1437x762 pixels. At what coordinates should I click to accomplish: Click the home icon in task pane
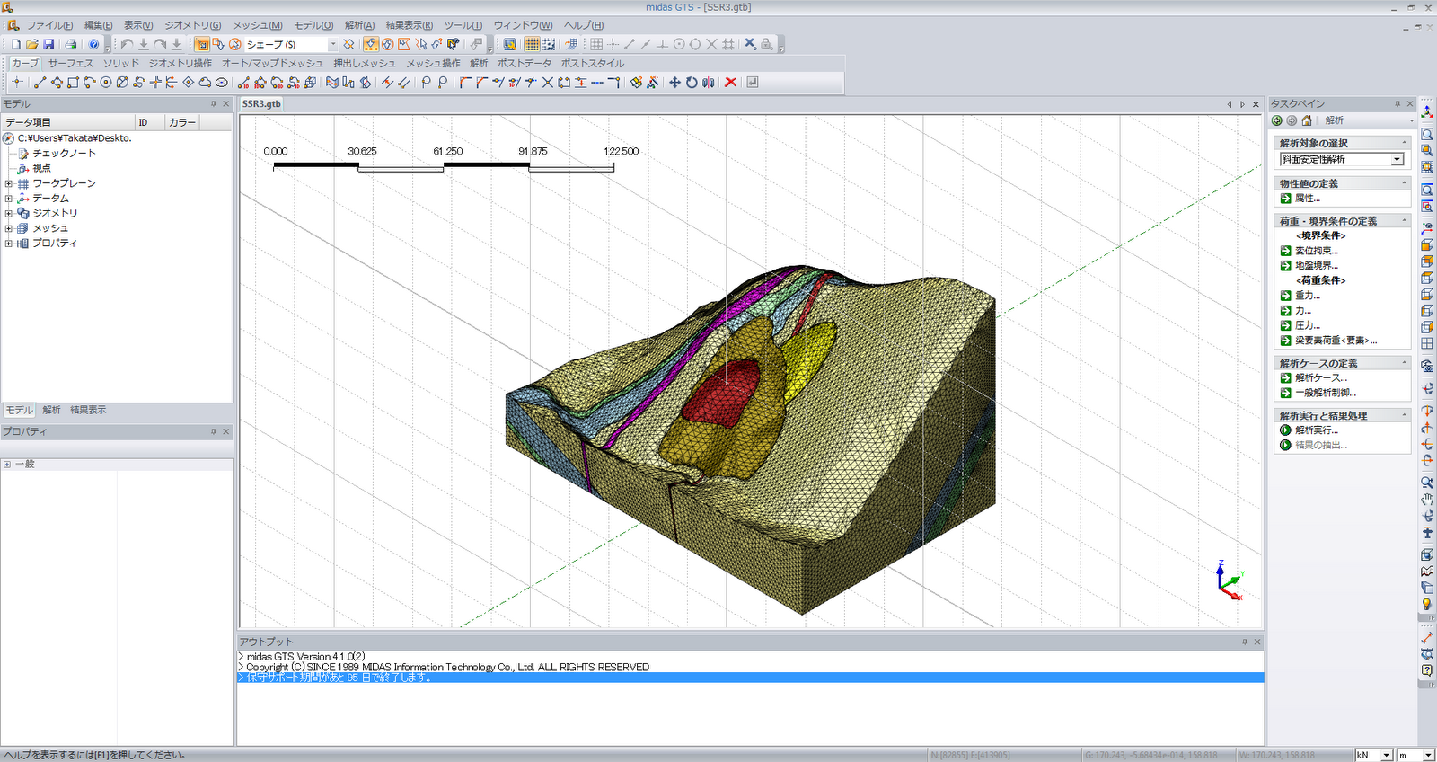point(1307,120)
